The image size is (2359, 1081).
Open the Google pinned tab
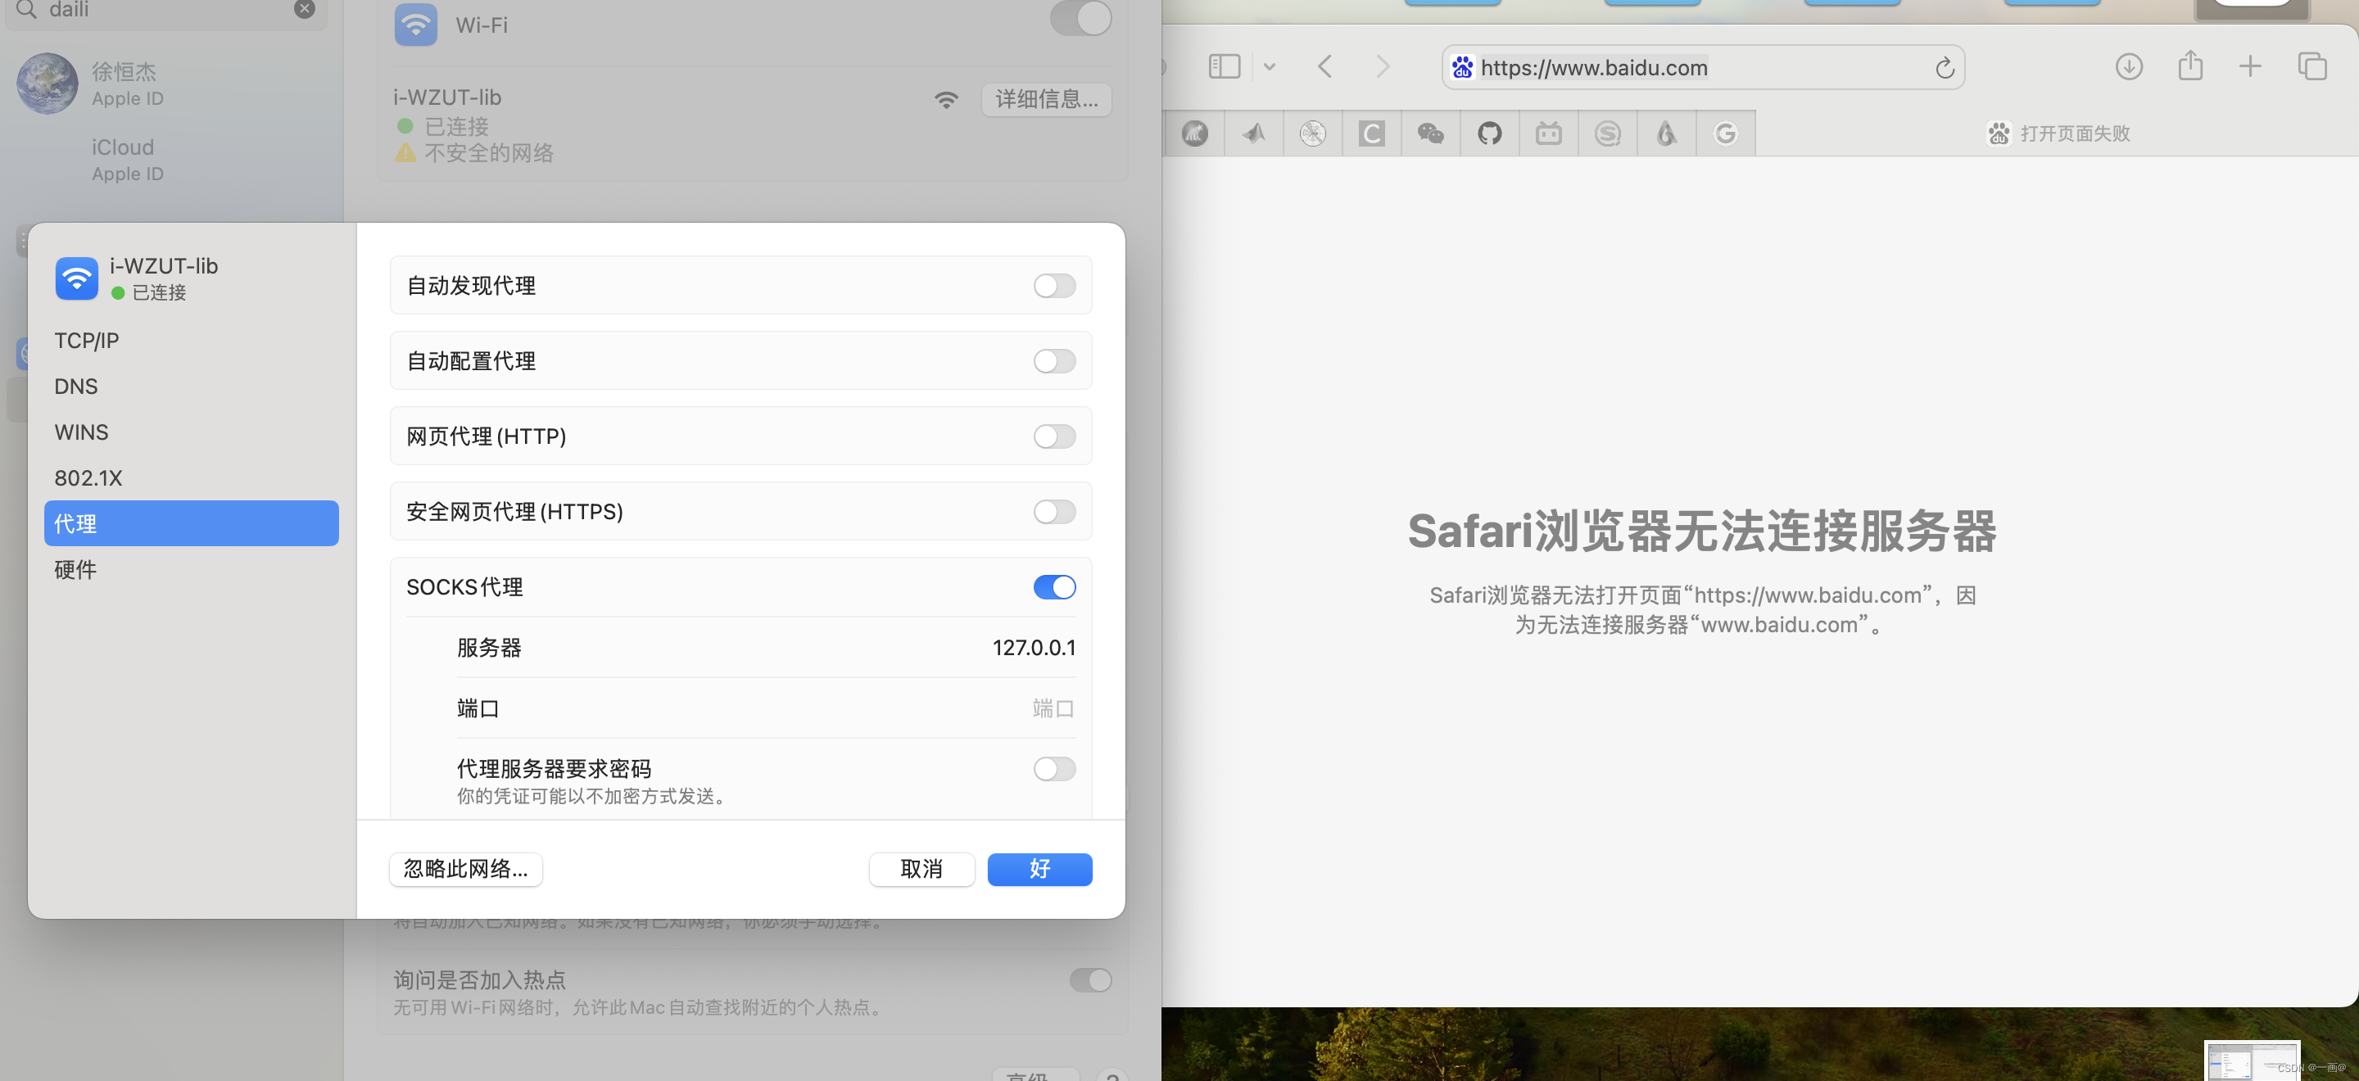1724,133
